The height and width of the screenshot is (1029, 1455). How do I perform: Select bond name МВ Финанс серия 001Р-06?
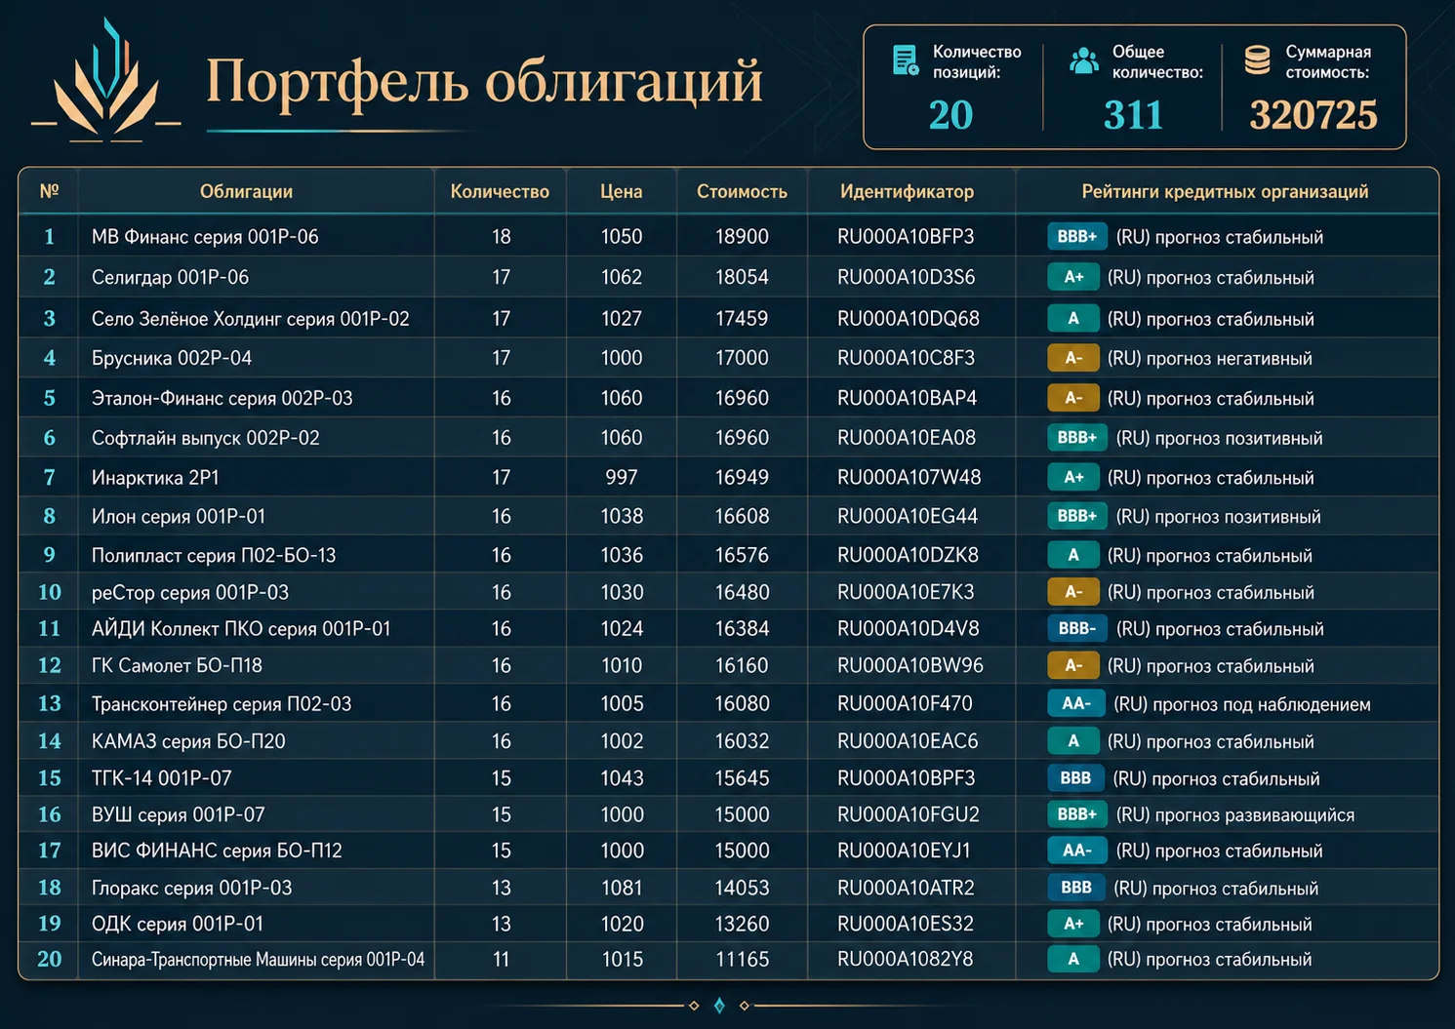(x=205, y=236)
